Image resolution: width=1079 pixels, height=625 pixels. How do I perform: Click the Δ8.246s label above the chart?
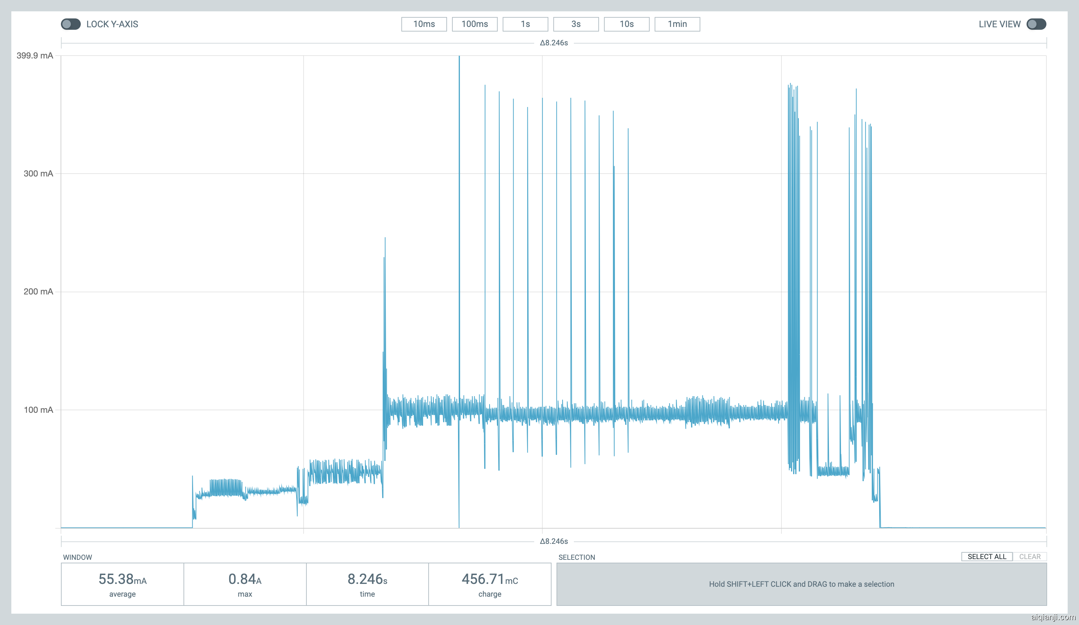[x=553, y=43]
